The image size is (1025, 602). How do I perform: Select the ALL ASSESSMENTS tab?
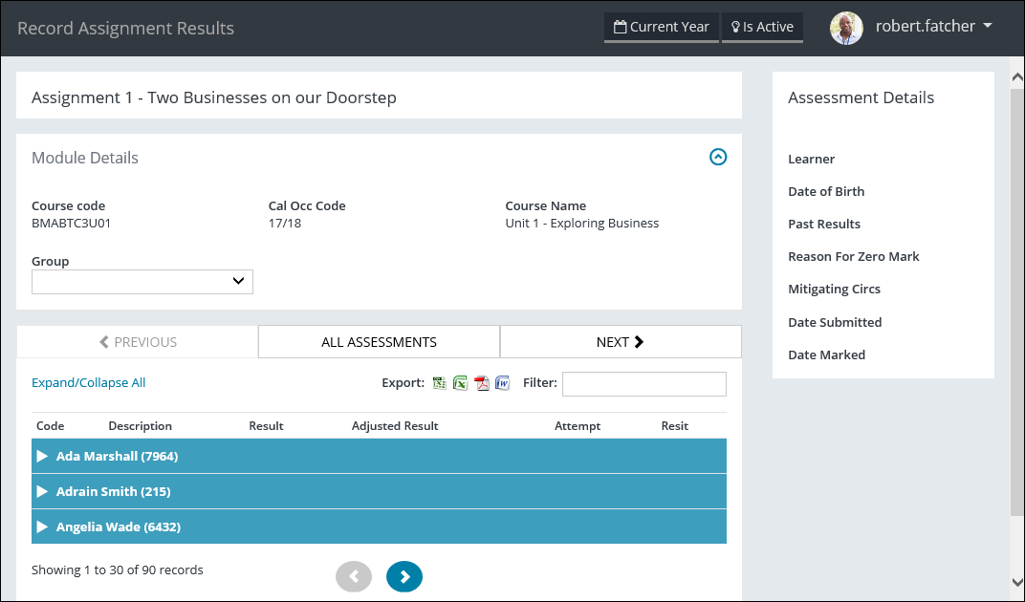(379, 342)
